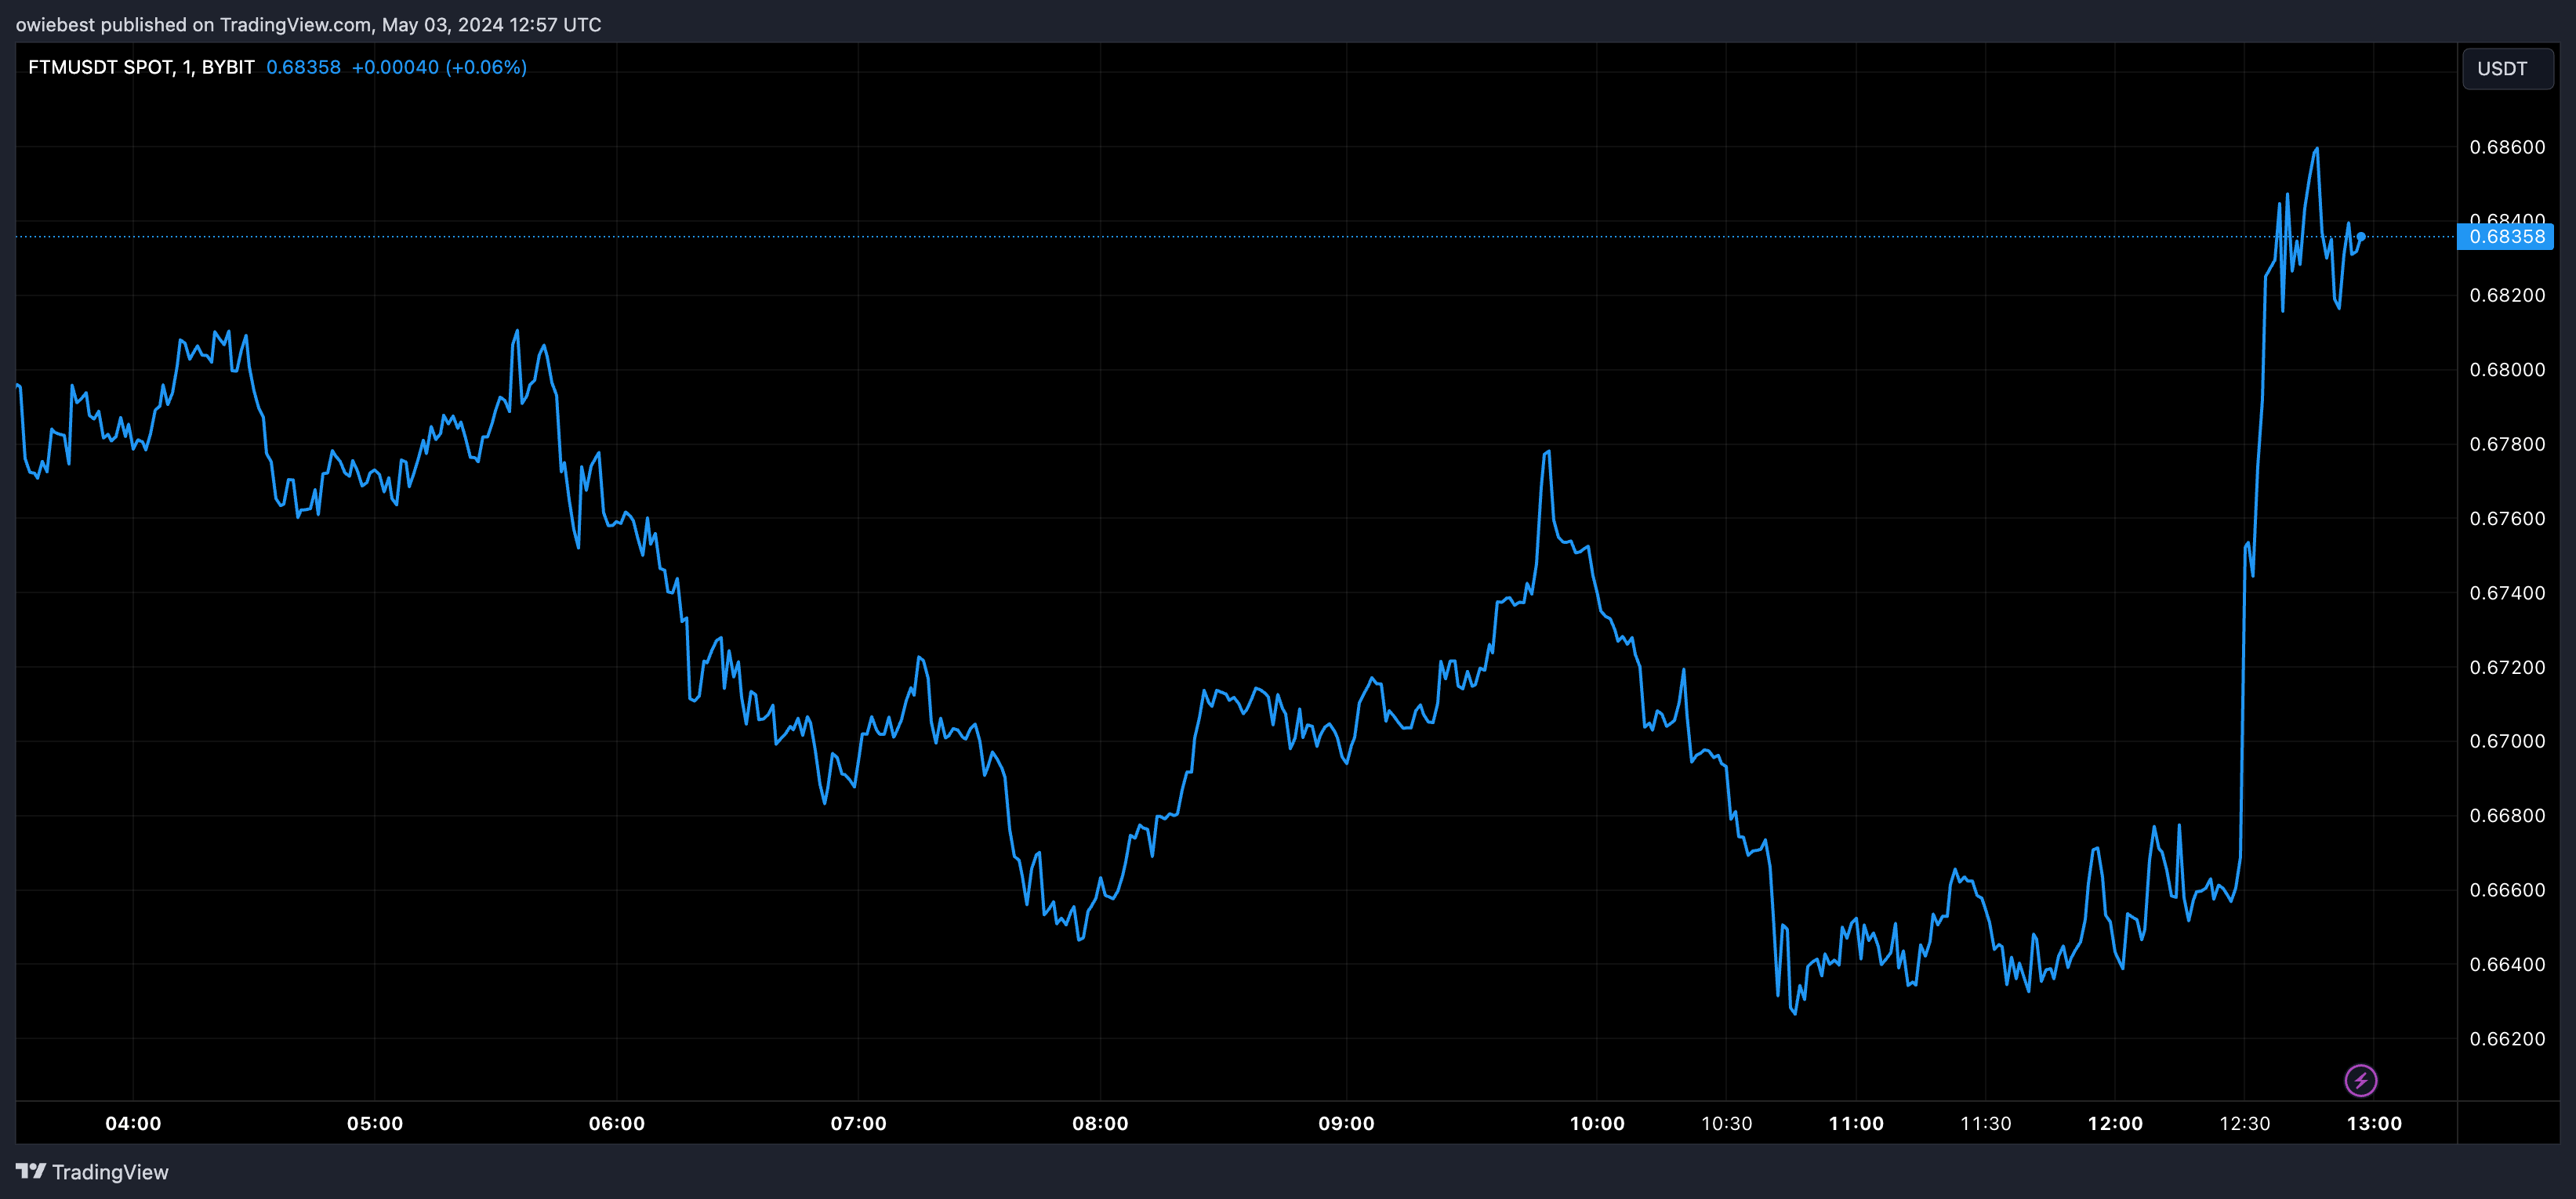2576x1199 pixels.
Task: Select the FTMUSDT SPOT, 1, BYBIT symbol label
Action: 141,67
